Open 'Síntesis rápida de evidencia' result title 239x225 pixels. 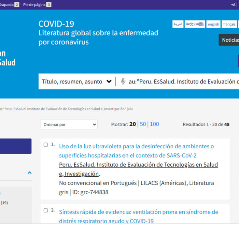pyautogui.click(x=139, y=216)
